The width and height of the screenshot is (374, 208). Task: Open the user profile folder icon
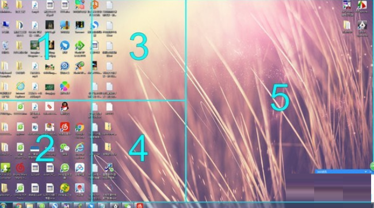click(5, 5)
